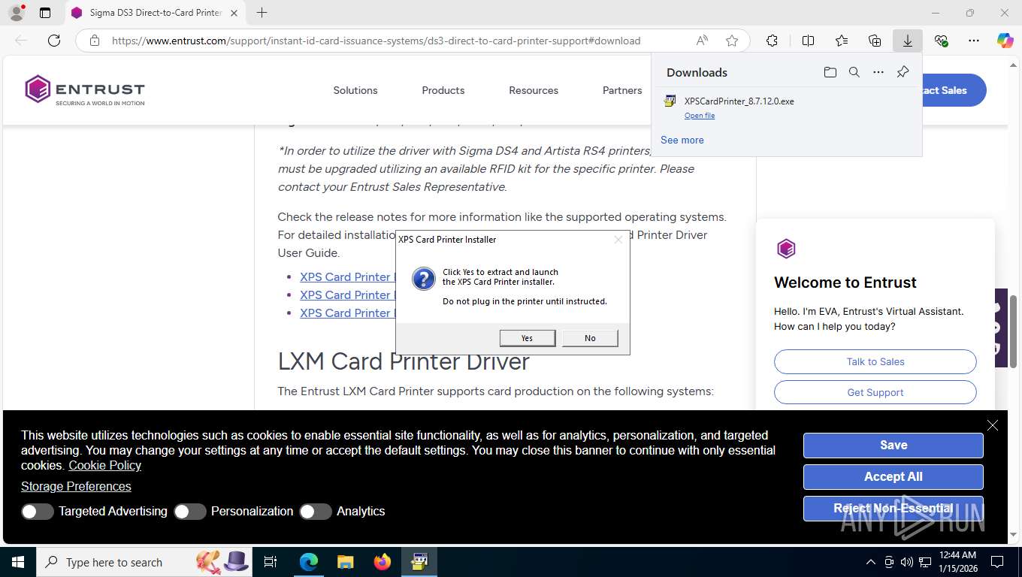
Task: Open the favorites list icon
Action: point(842,41)
